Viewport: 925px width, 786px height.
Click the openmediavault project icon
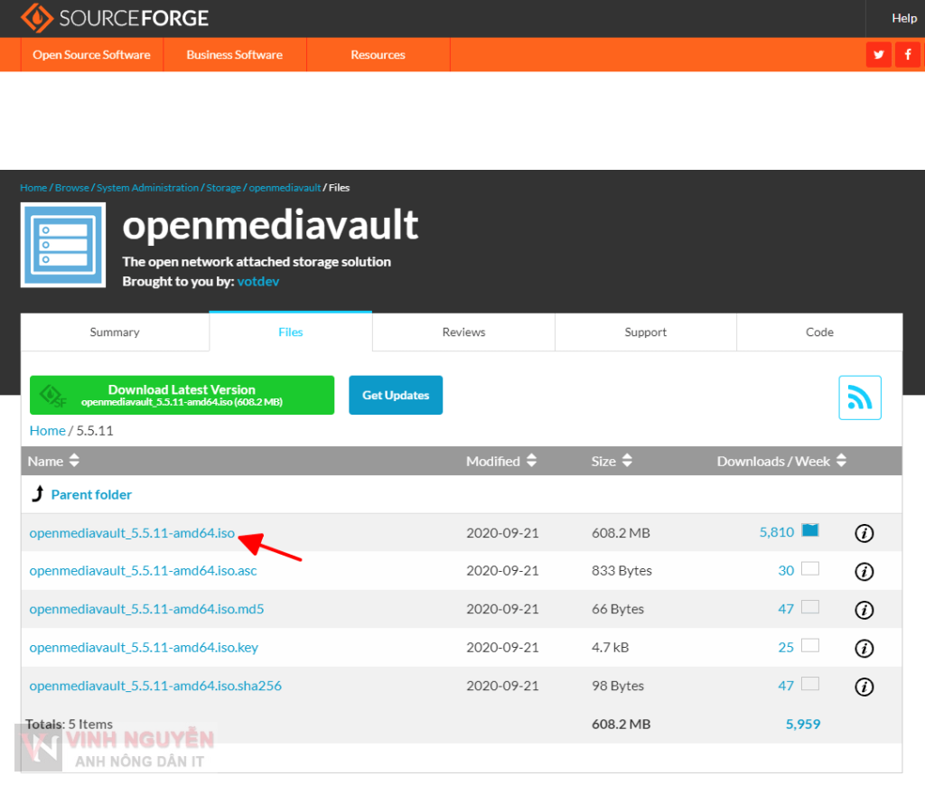[x=63, y=245]
